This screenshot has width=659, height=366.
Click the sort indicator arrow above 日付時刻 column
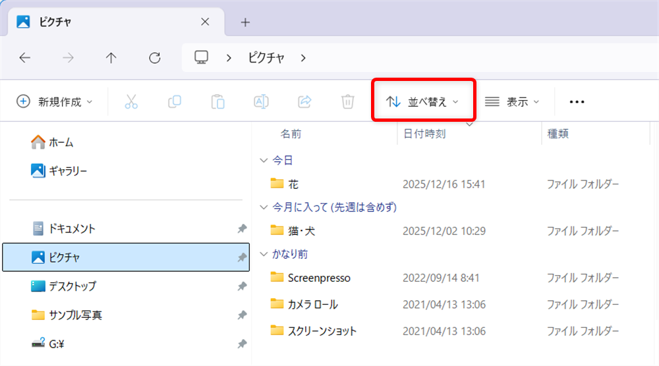tap(469, 124)
